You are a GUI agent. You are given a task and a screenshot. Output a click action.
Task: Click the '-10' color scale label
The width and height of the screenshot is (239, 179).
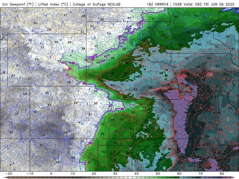tap(30, 174)
